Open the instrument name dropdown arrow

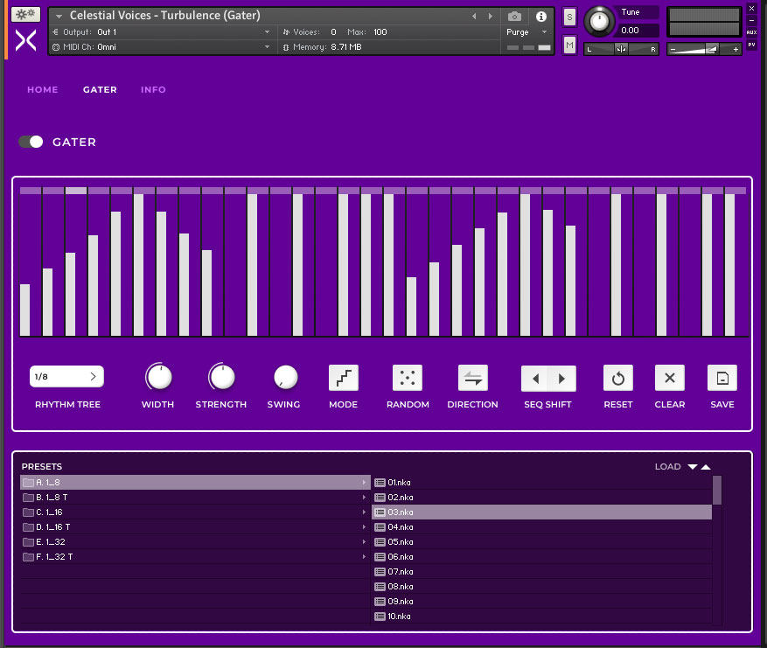(x=59, y=16)
